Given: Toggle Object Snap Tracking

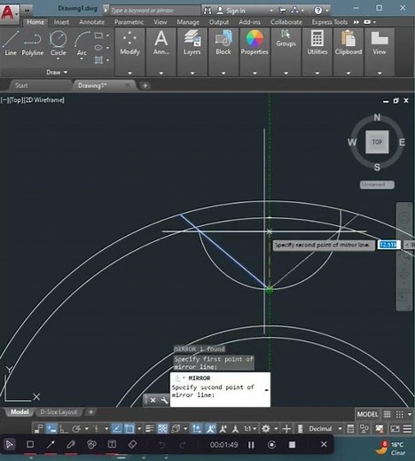Looking at the screenshot, I should pos(117,428).
